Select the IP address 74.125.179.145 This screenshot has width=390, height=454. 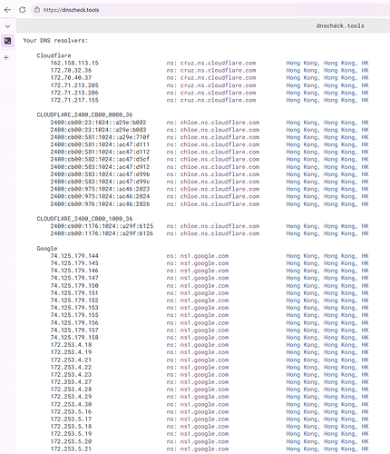[x=74, y=263]
